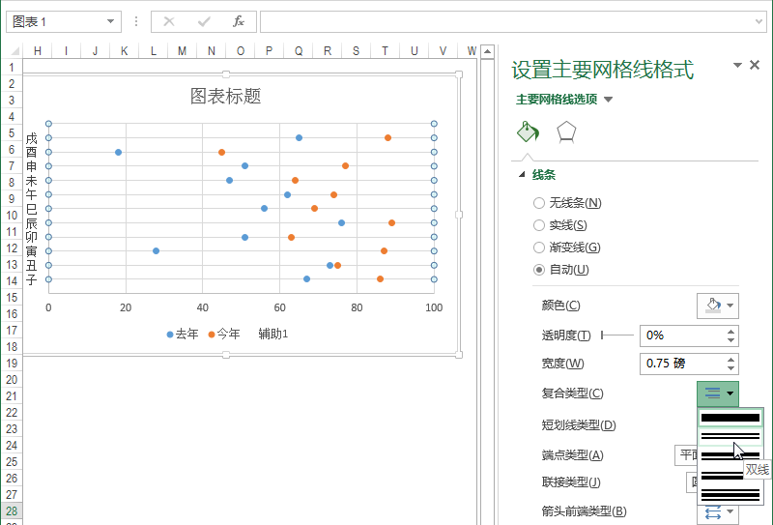Increase line width with up spinner
Viewport: 773px width, 525px height.
coord(731,360)
